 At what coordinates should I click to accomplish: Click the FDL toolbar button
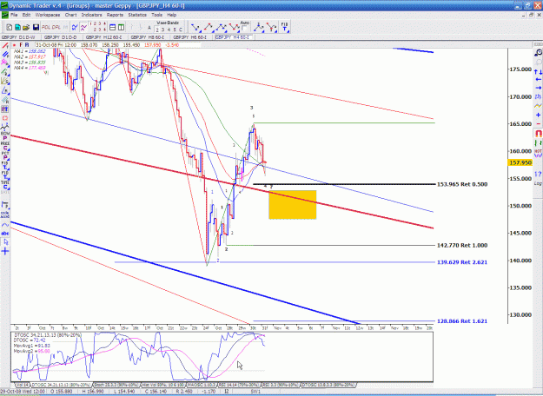pyautogui.click(x=46, y=27)
